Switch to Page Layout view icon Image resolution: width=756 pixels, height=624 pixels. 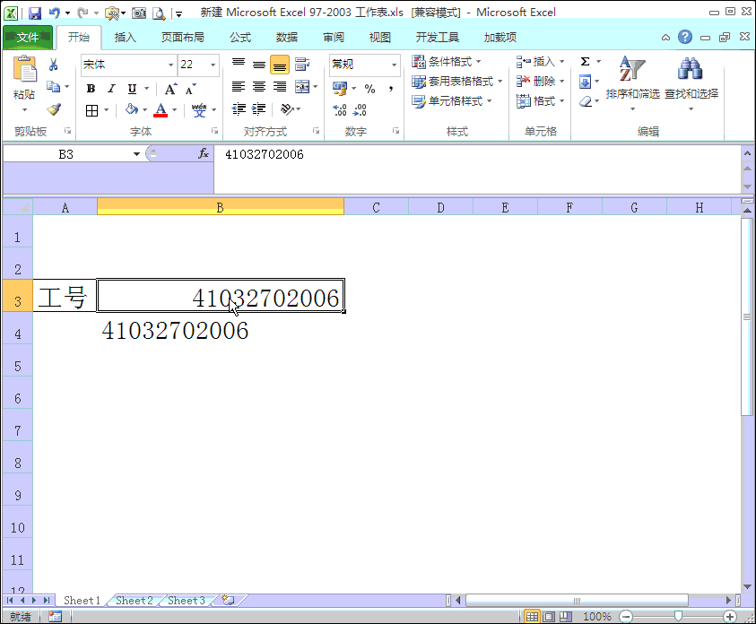(549, 616)
